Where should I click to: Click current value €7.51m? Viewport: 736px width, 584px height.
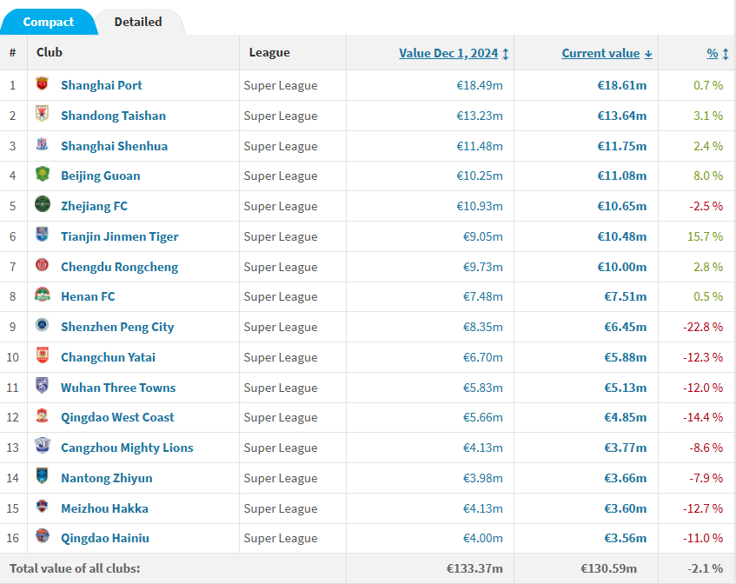coord(626,296)
